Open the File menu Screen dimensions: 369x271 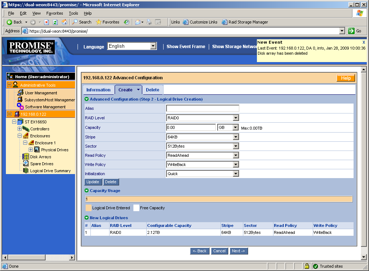click(11, 13)
